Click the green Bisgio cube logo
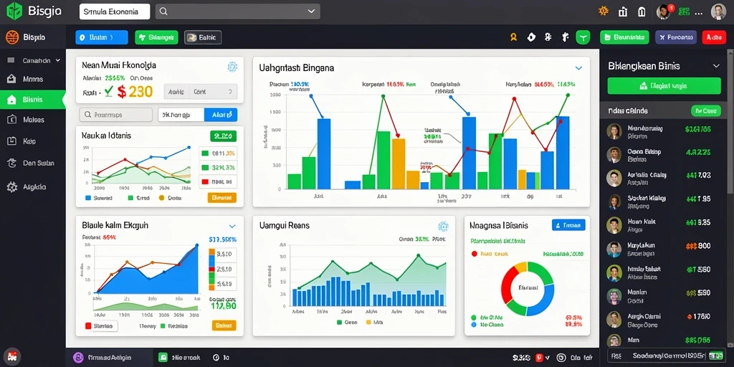This screenshot has width=734, height=367. [14, 11]
